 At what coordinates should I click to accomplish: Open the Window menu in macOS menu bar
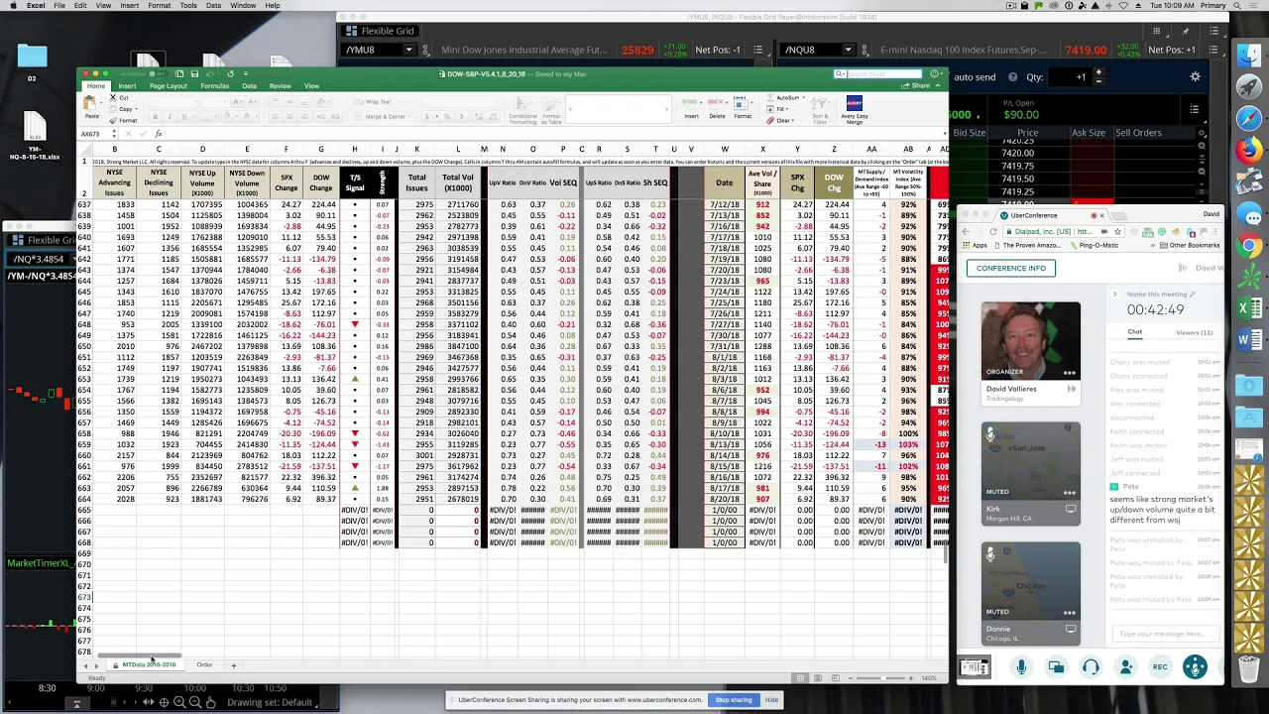click(x=242, y=6)
